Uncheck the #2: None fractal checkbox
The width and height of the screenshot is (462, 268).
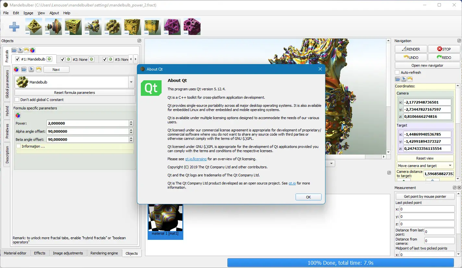tap(63, 59)
